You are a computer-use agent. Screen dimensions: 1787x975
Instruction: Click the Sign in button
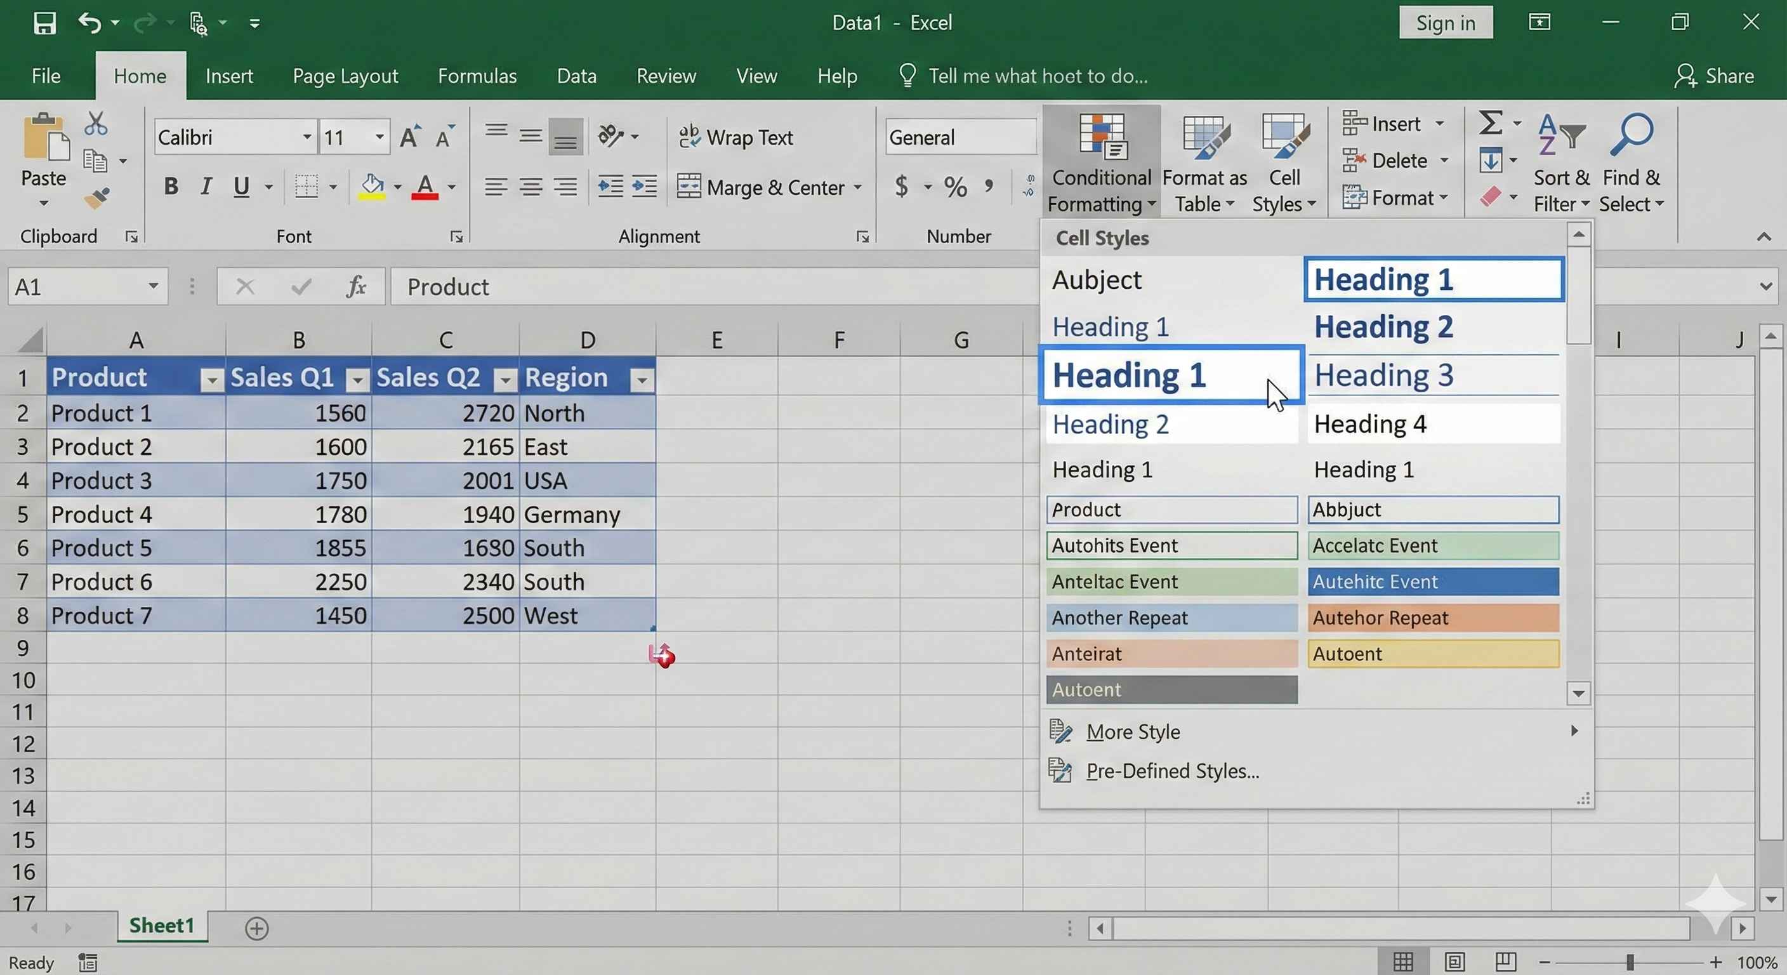coord(1445,23)
